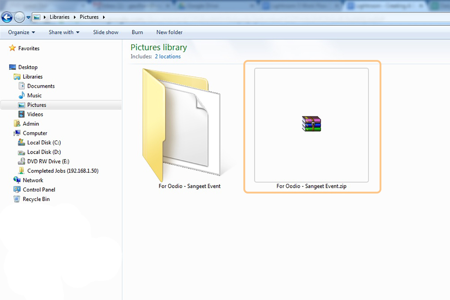Select Favorites in navigation pane

point(29,48)
